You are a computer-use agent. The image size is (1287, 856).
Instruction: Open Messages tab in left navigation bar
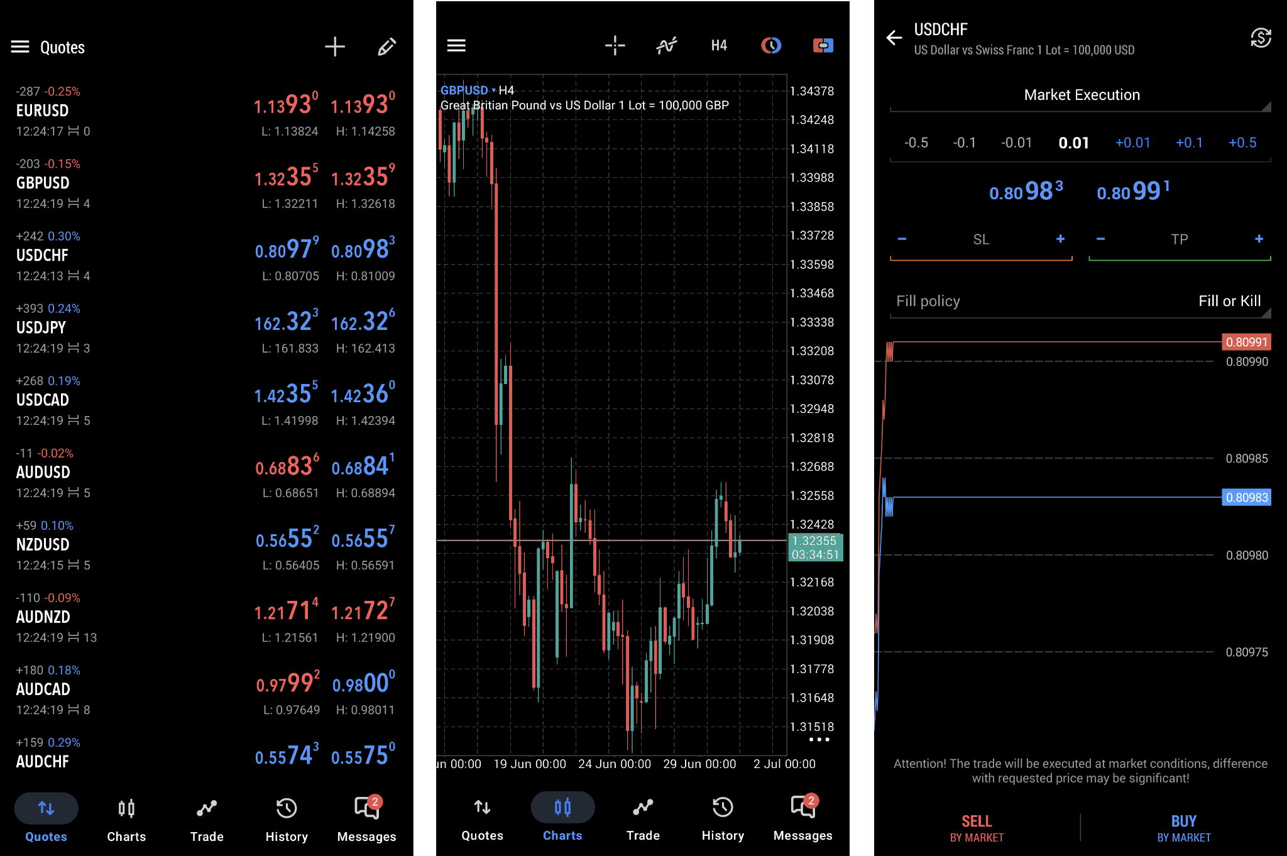(x=367, y=818)
